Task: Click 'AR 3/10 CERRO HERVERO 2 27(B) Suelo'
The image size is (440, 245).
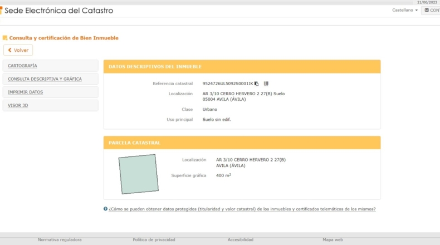Action: 243,94
